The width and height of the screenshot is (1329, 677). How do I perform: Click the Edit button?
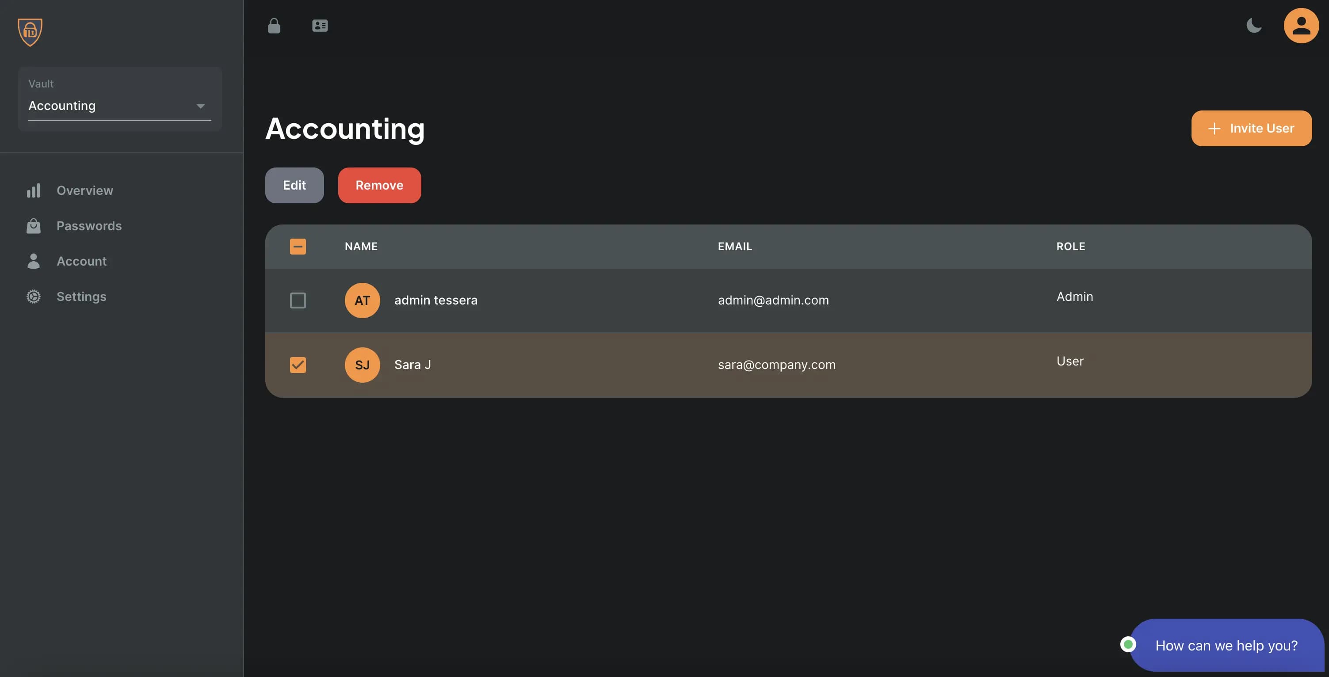pos(294,185)
